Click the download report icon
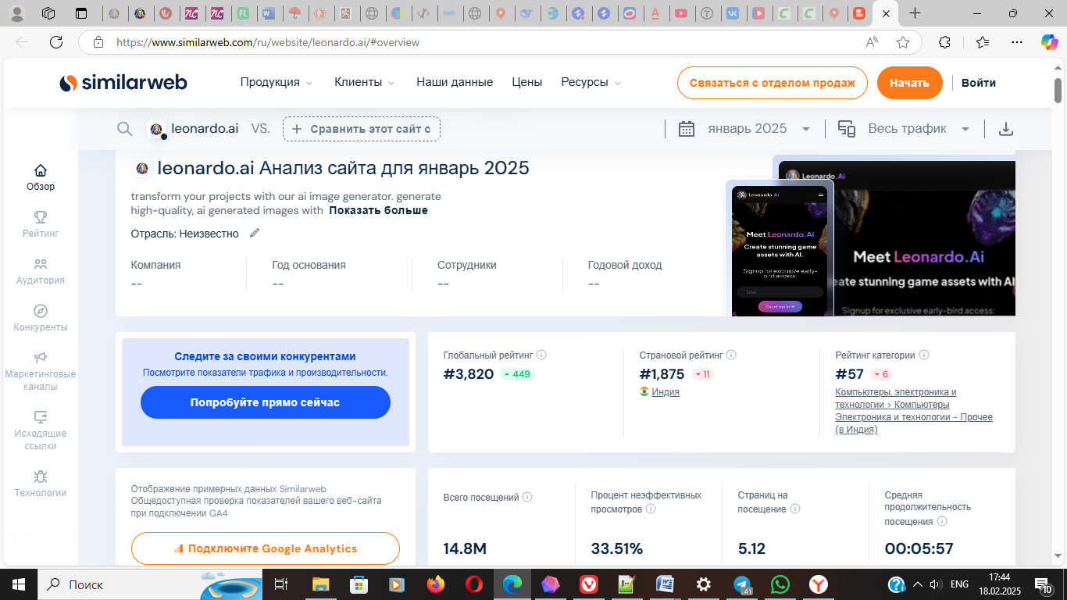This screenshot has width=1067, height=600. [x=1006, y=129]
